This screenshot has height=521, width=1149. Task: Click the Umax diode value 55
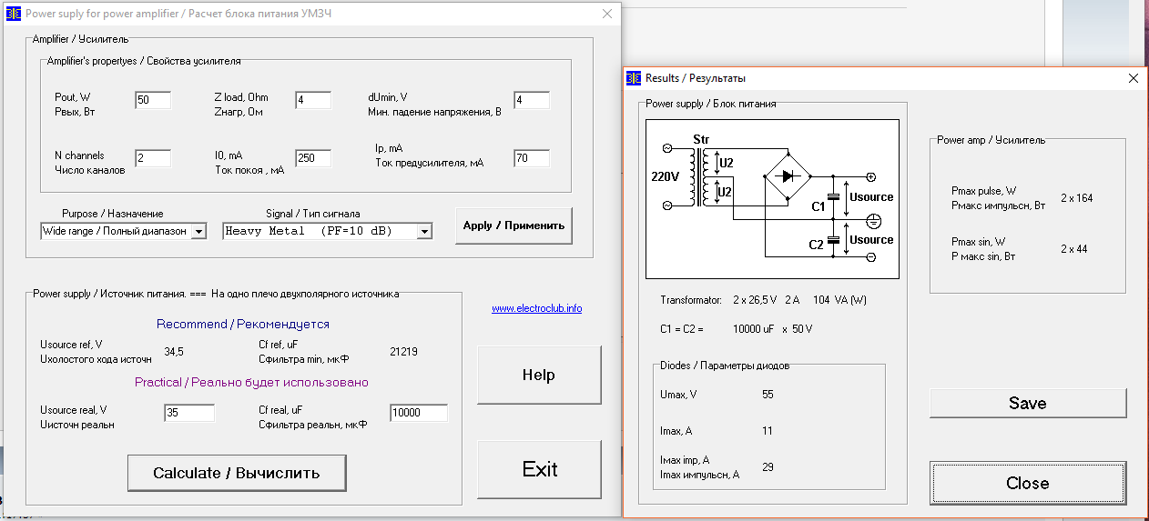(x=768, y=395)
